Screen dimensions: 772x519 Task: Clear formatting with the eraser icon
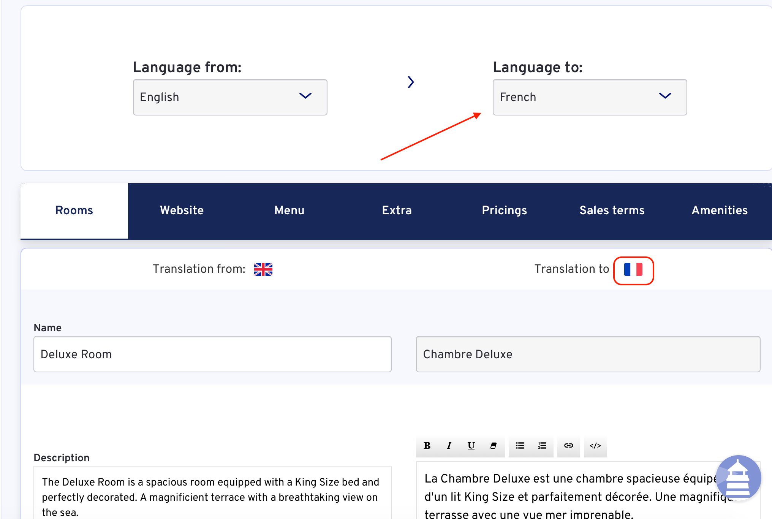tap(493, 446)
